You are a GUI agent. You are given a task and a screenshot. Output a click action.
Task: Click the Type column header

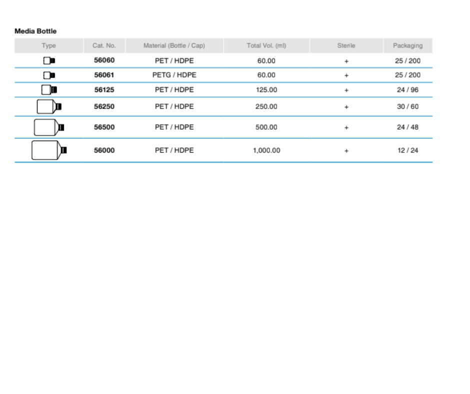coord(49,45)
